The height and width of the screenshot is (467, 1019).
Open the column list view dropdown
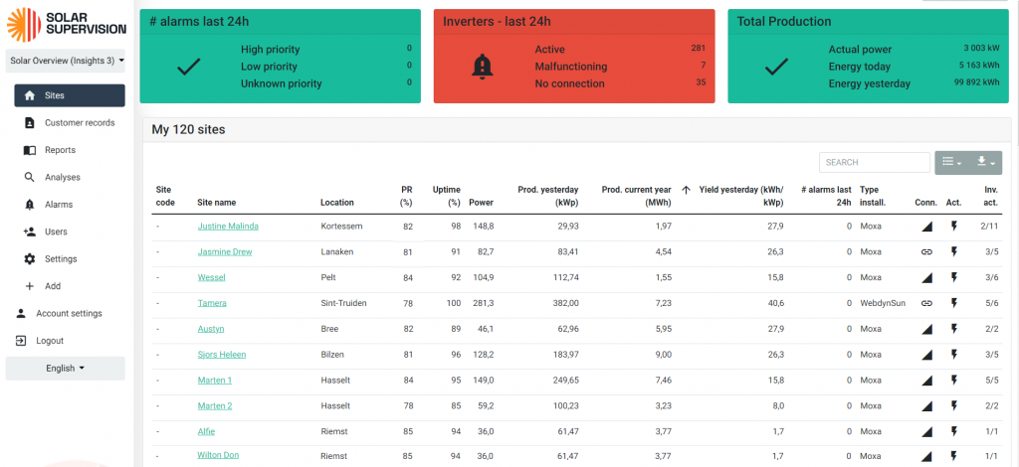click(951, 162)
